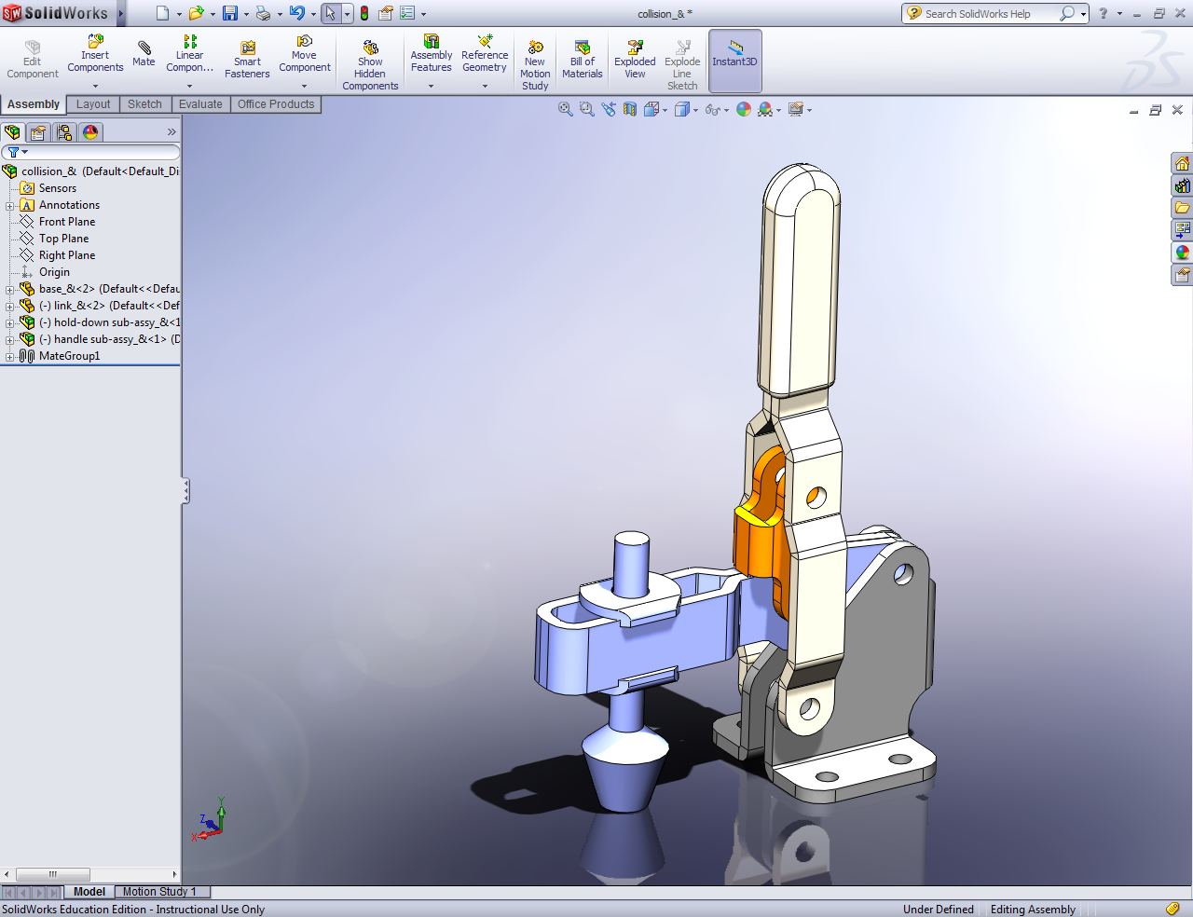Viewport: 1193px width, 917px height.
Task: Select Front Plane in the tree
Action: (x=67, y=222)
